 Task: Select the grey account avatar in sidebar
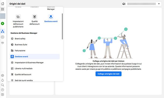(3, 16)
